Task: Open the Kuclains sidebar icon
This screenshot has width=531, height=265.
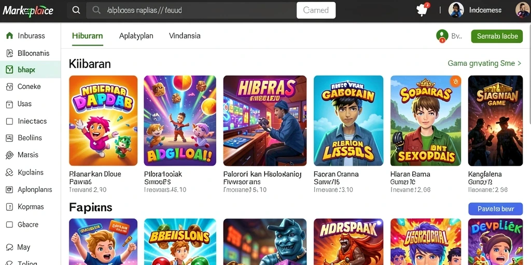Action: 9,173
